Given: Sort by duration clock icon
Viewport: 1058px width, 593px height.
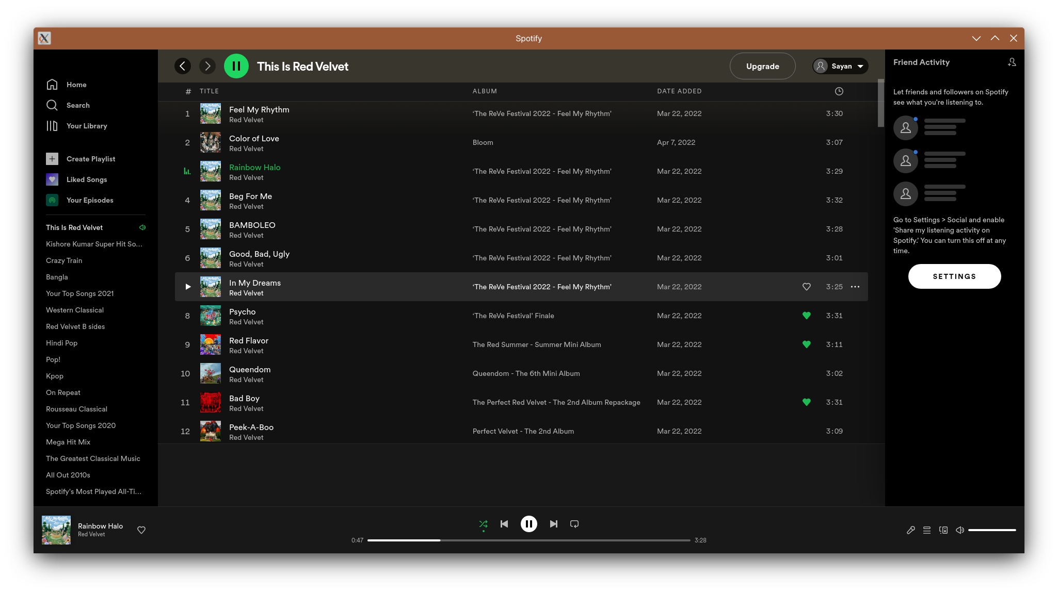Looking at the screenshot, I should (839, 91).
